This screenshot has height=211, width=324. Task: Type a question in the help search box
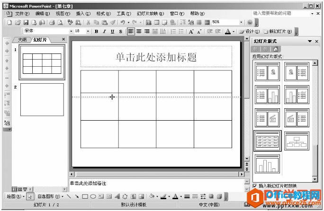281,13
